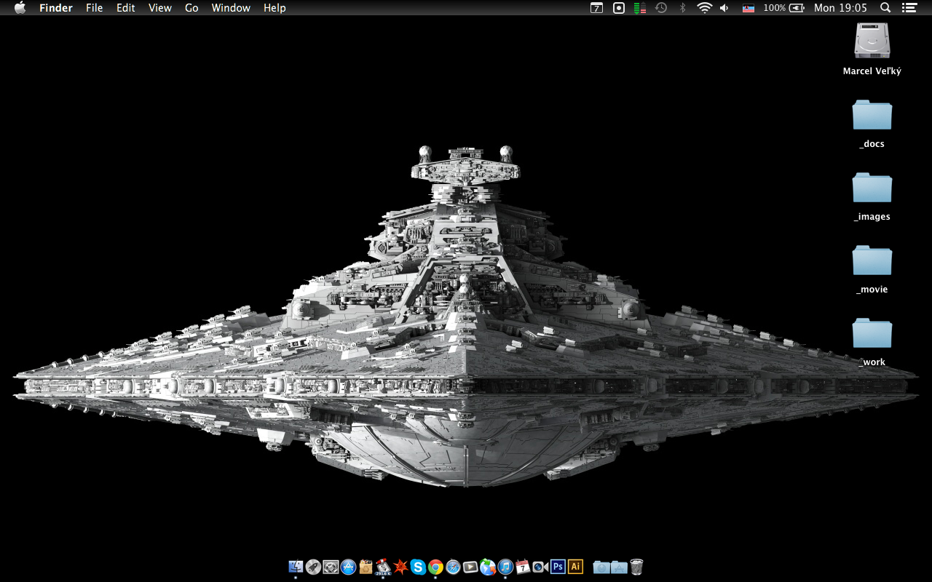The height and width of the screenshot is (582, 932).
Task: Open Finder from the Dock
Action: pos(296,567)
